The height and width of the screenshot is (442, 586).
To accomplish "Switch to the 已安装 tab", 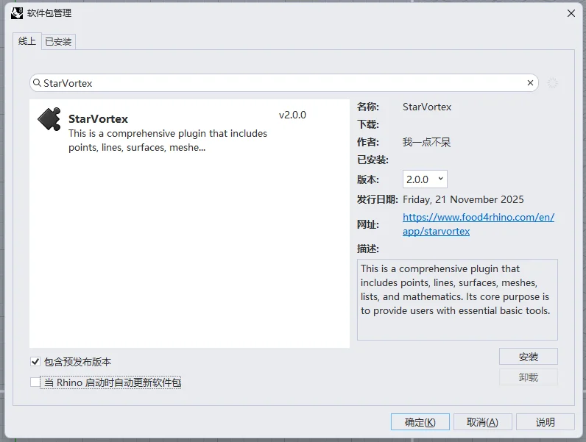I will click(x=58, y=41).
